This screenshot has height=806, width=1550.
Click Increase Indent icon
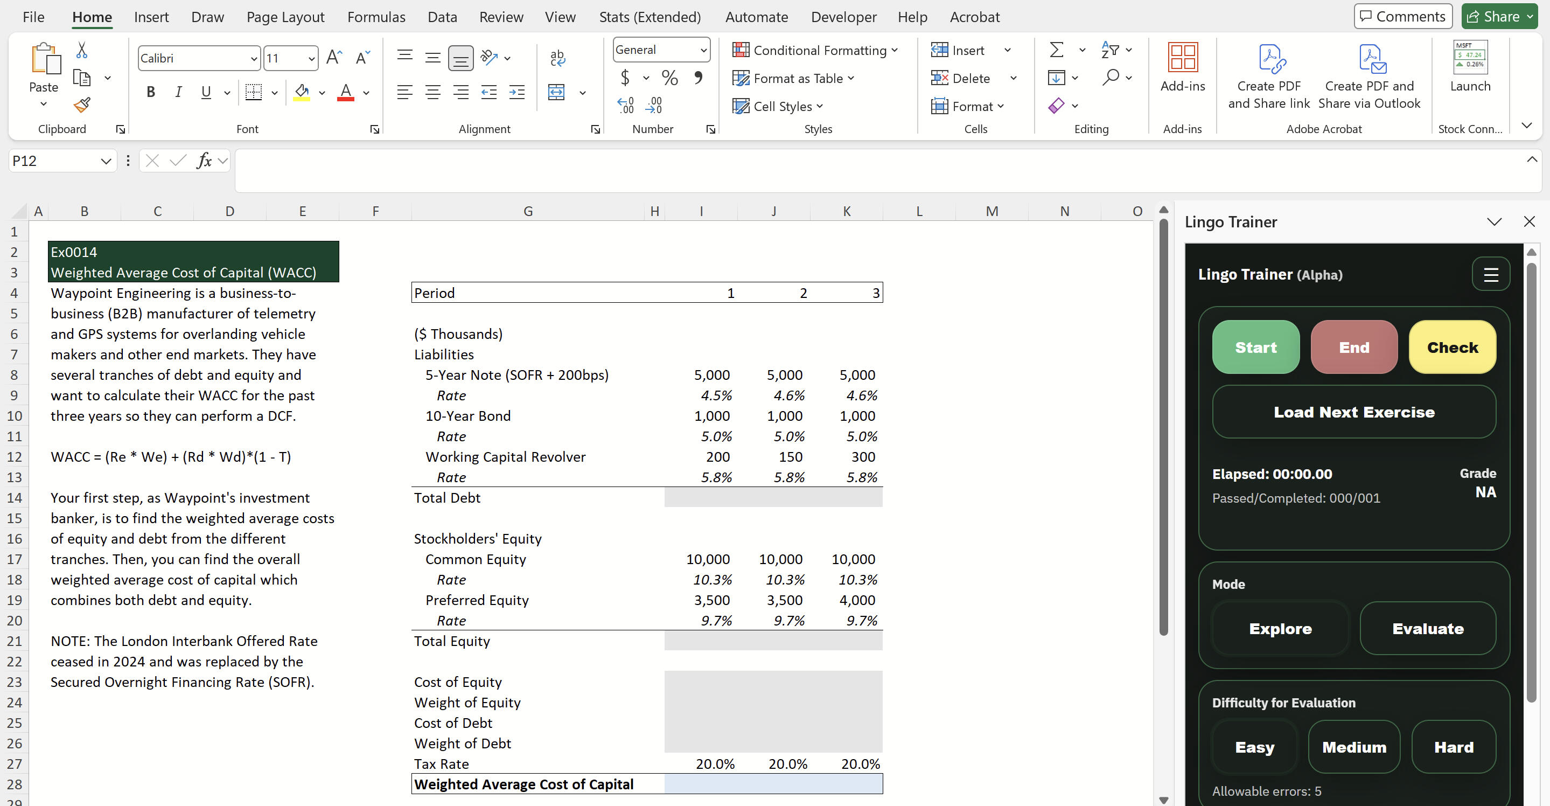[516, 92]
